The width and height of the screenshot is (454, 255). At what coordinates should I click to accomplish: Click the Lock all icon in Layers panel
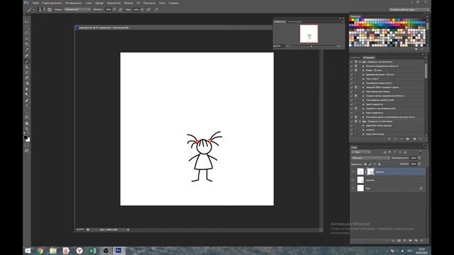coord(380,164)
